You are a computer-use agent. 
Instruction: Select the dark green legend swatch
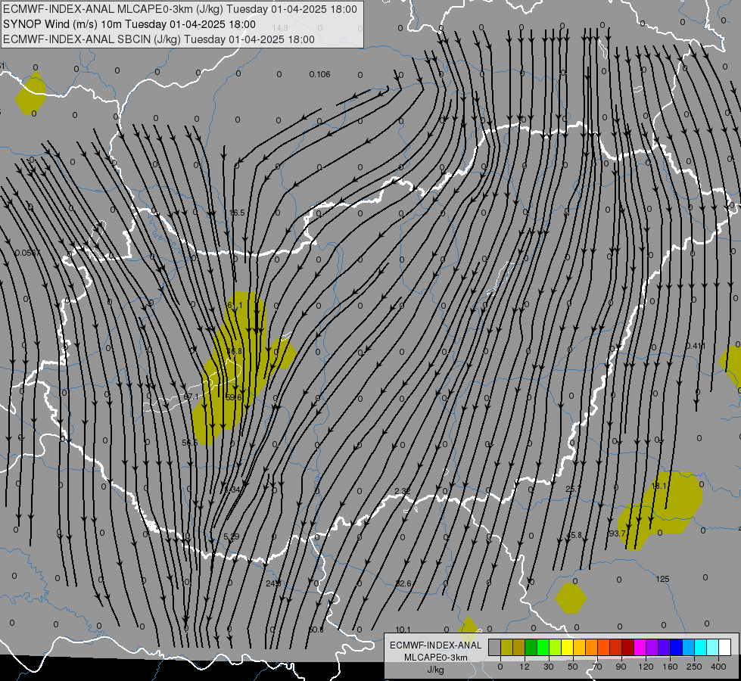pos(531,647)
